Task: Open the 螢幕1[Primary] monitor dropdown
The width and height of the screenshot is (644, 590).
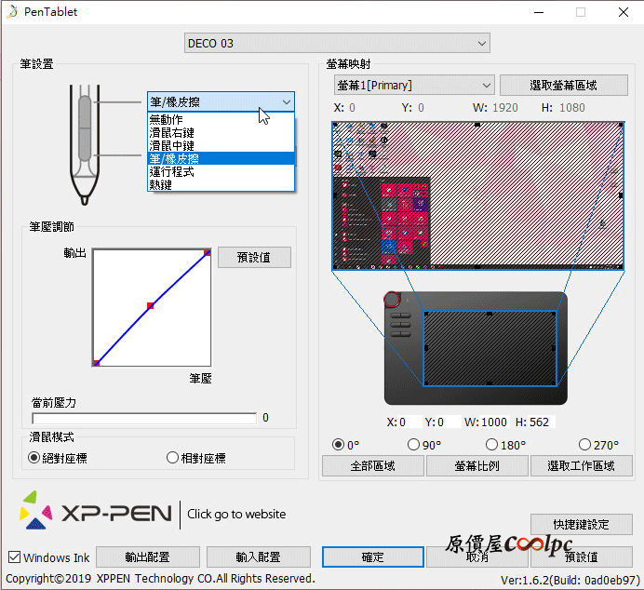Action: (414, 85)
